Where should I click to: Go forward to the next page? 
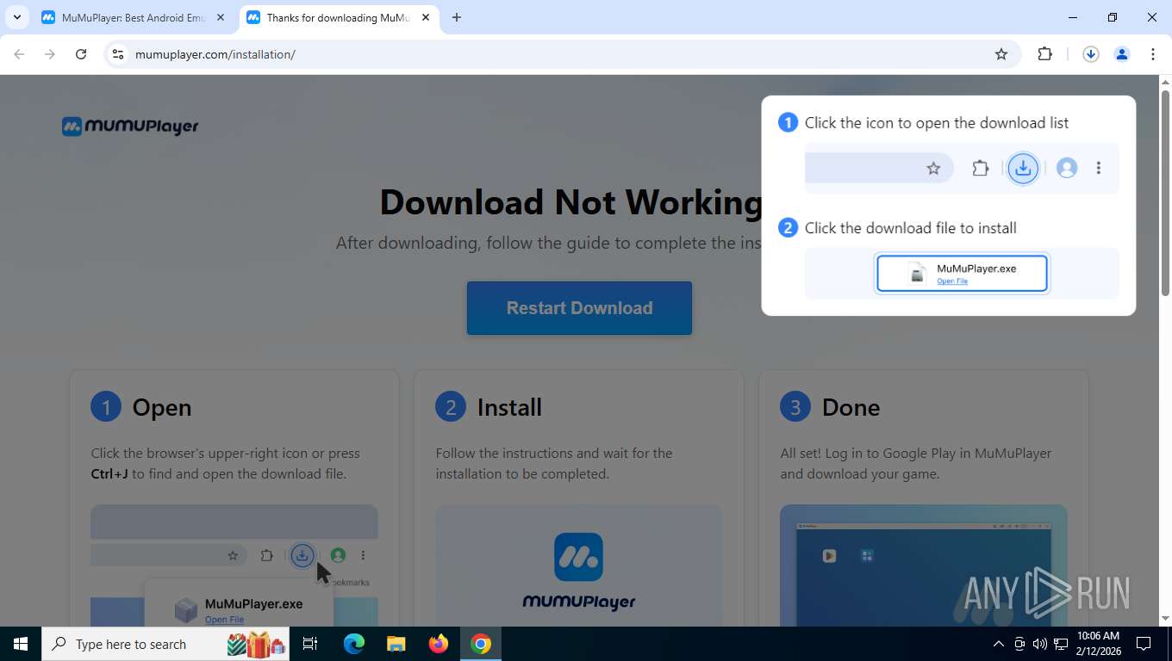pos(50,54)
